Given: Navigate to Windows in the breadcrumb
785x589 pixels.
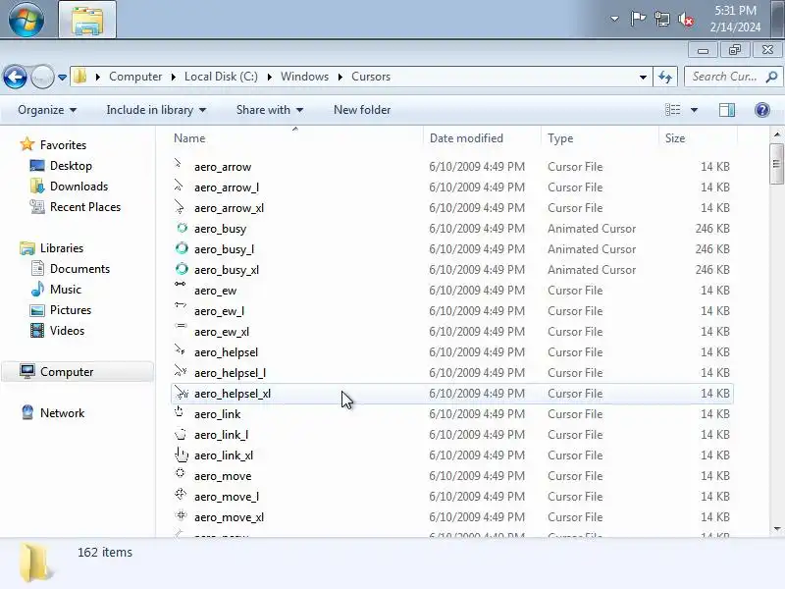Looking at the screenshot, I should 304,77.
